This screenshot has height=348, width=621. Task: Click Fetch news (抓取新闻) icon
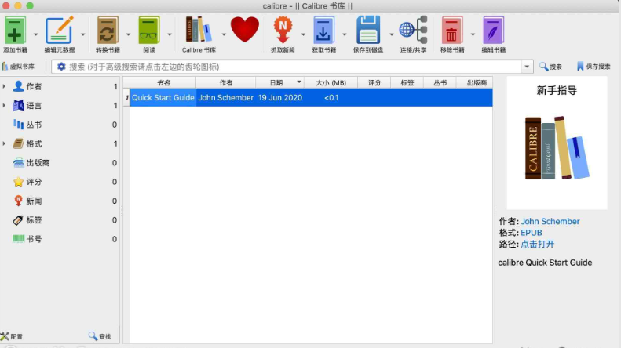[283, 30]
